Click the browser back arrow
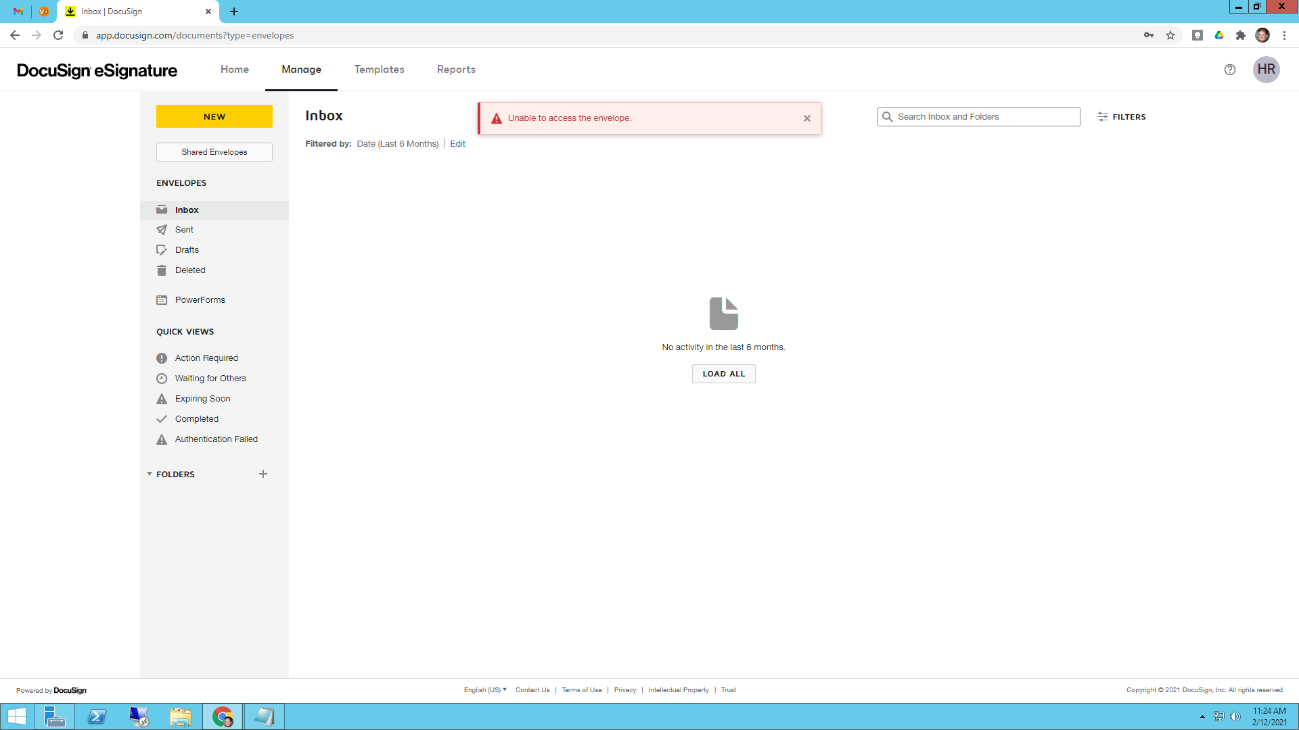The image size is (1299, 730). point(15,35)
